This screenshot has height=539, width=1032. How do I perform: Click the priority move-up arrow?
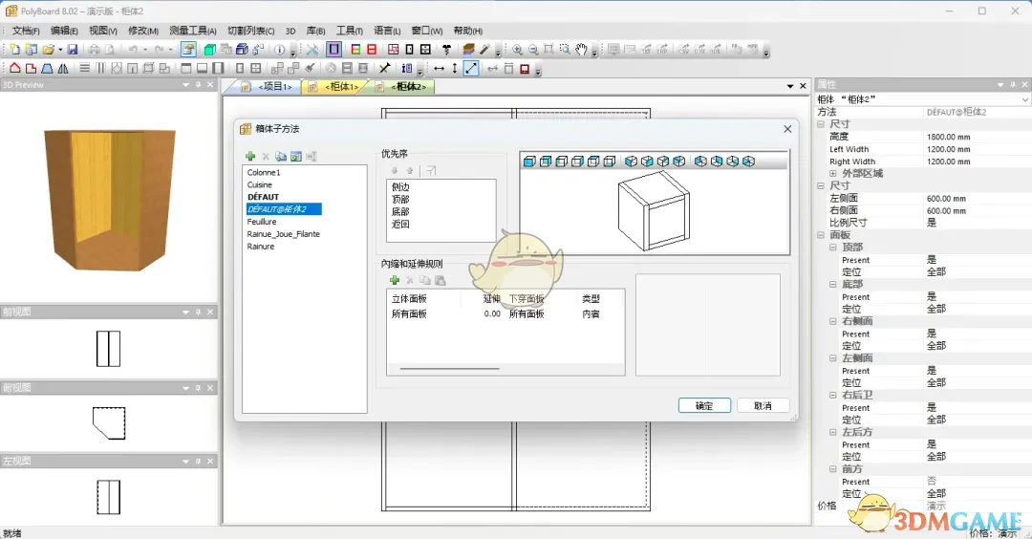(409, 170)
